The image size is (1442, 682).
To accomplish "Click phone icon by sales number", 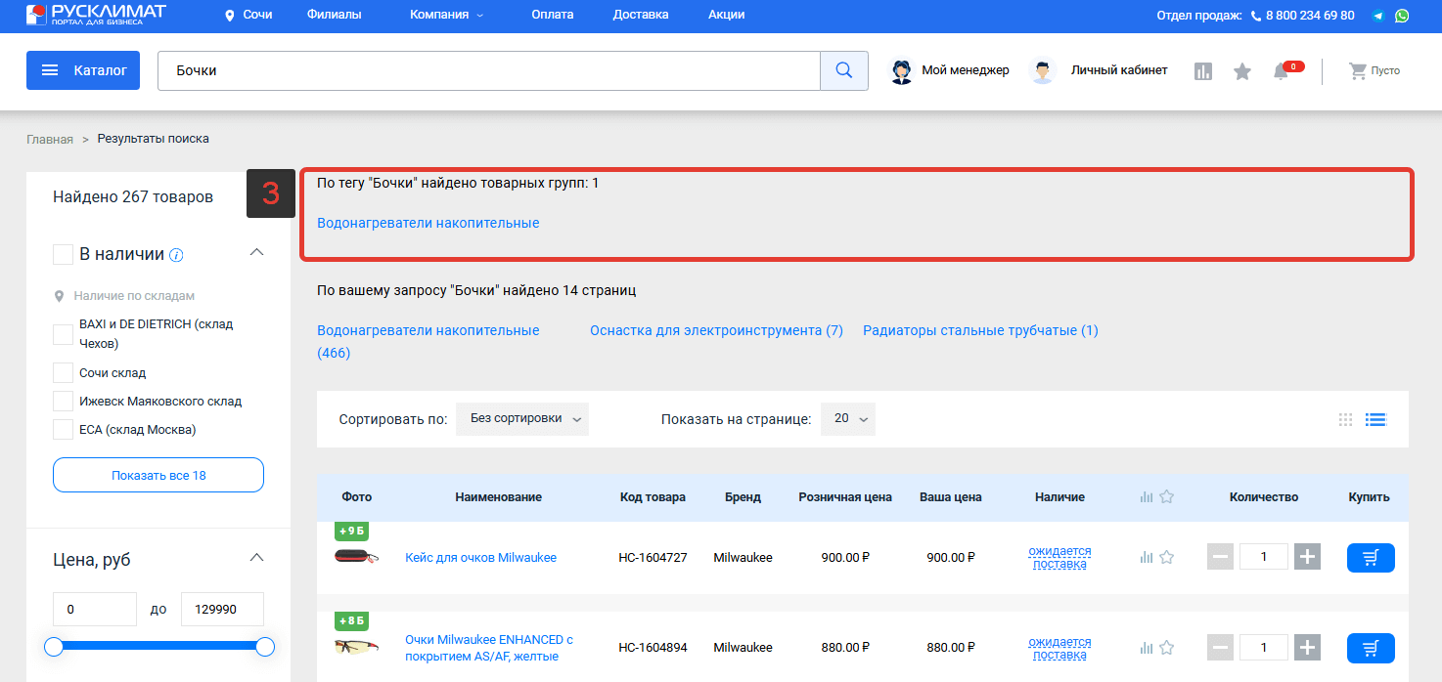I will pos(1256,16).
